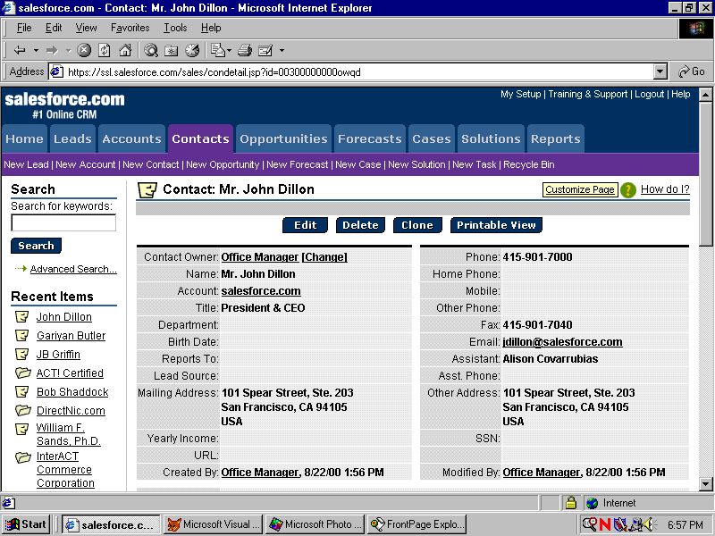This screenshot has width=715, height=536.
Task: Click the Customize Page link
Action: [580, 189]
